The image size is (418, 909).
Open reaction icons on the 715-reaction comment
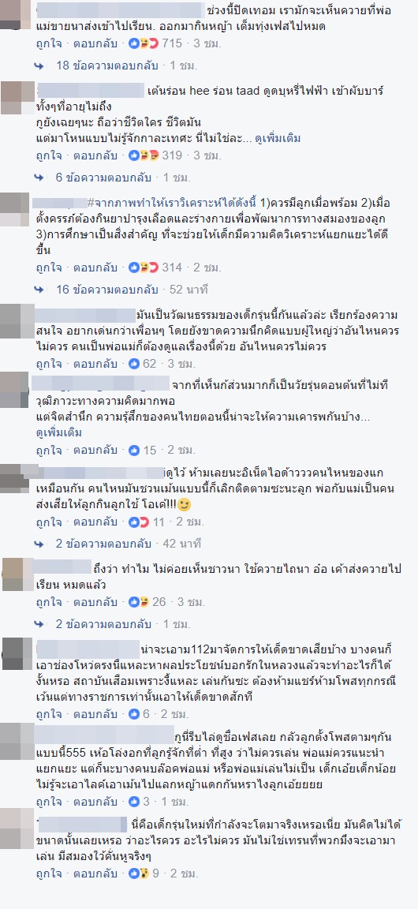click(139, 43)
